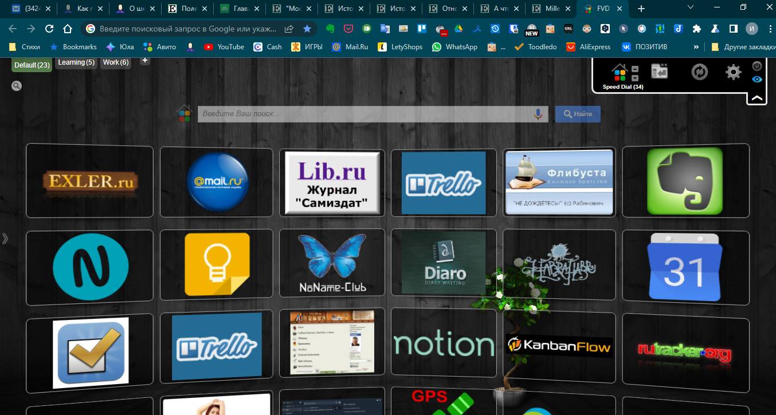The height and width of the screenshot is (415, 776).
Task: Click the Speed Dial home icon
Action: click(620, 73)
